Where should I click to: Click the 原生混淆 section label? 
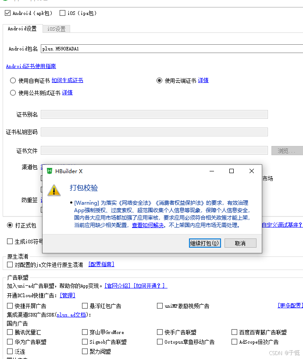pyautogui.click(x=18, y=256)
